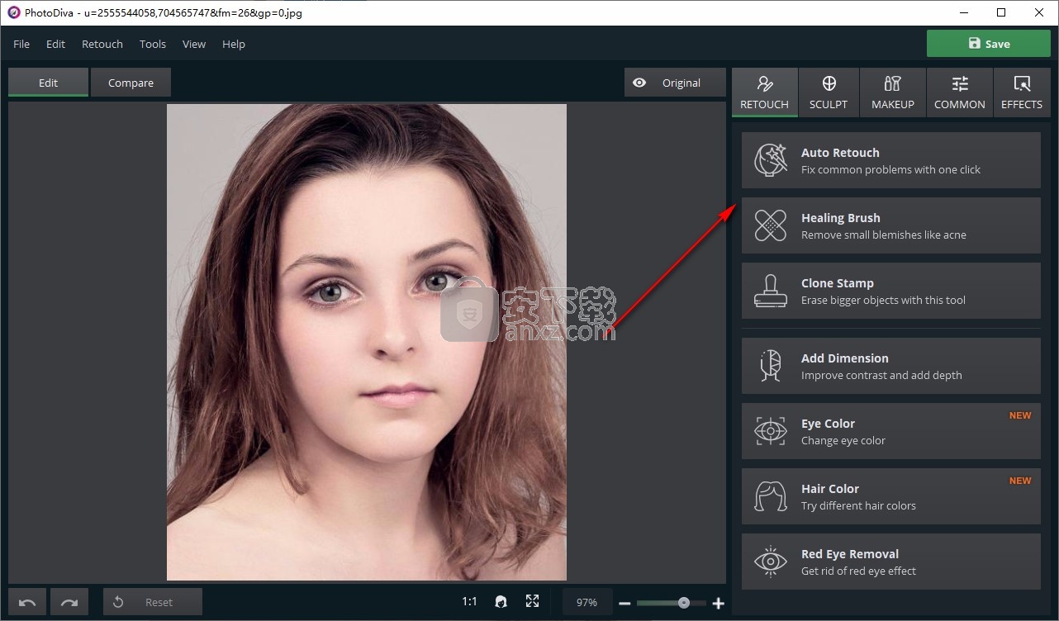This screenshot has width=1059, height=621.
Task: Click the fit-to-screen icon
Action: [x=532, y=602]
